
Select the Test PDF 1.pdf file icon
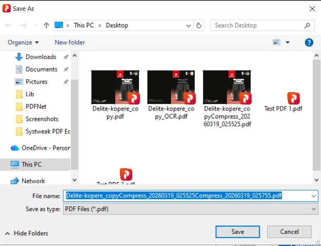click(x=293, y=99)
